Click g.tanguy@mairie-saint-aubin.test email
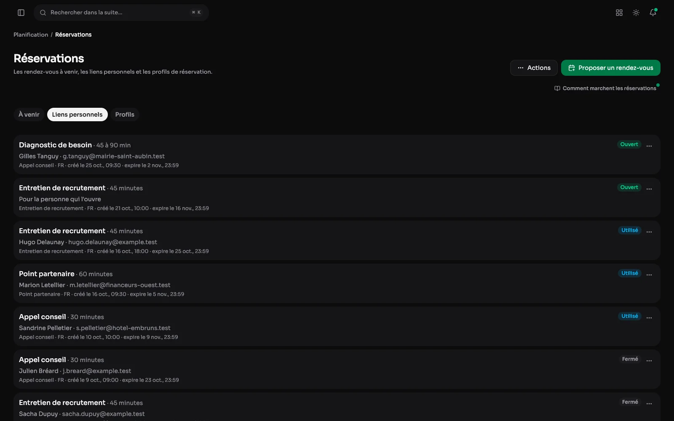The height and width of the screenshot is (421, 674). (114, 156)
